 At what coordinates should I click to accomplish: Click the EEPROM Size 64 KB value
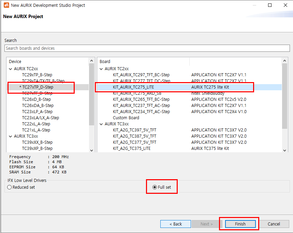coord(58,167)
